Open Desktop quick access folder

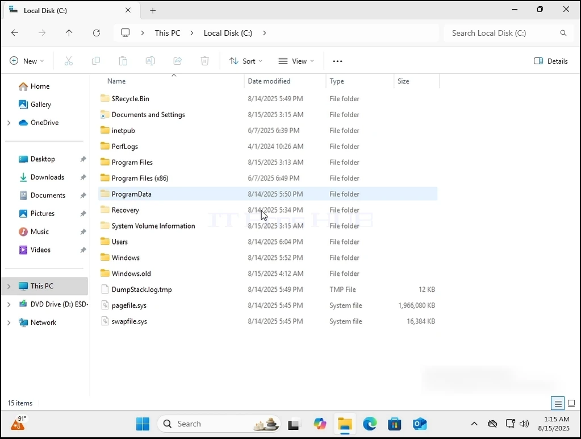coord(43,159)
